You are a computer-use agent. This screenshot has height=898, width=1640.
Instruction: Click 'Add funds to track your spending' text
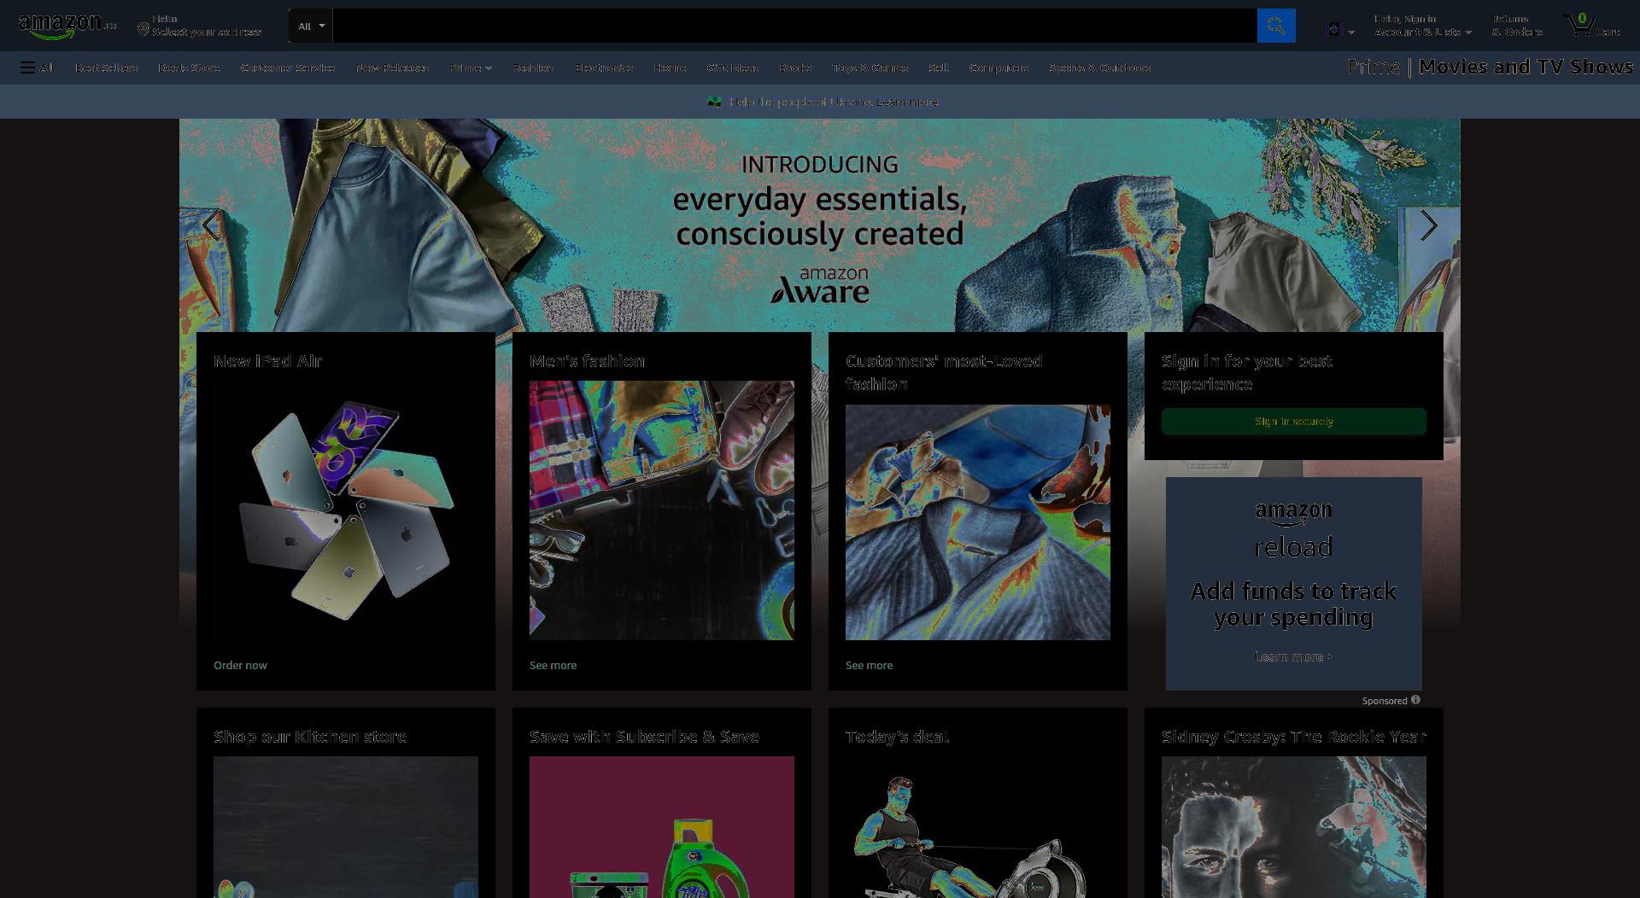pos(1293,604)
